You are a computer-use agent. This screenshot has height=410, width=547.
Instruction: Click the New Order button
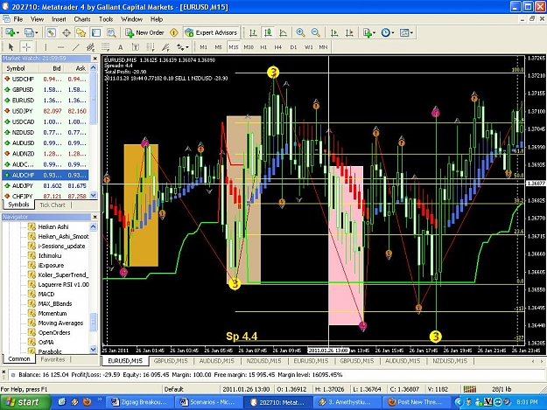[144, 32]
